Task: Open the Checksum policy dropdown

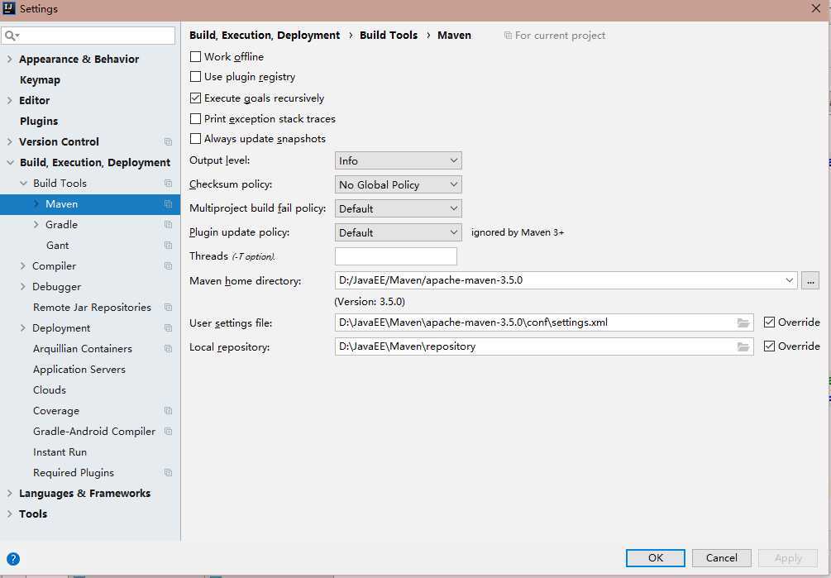Action: [398, 184]
